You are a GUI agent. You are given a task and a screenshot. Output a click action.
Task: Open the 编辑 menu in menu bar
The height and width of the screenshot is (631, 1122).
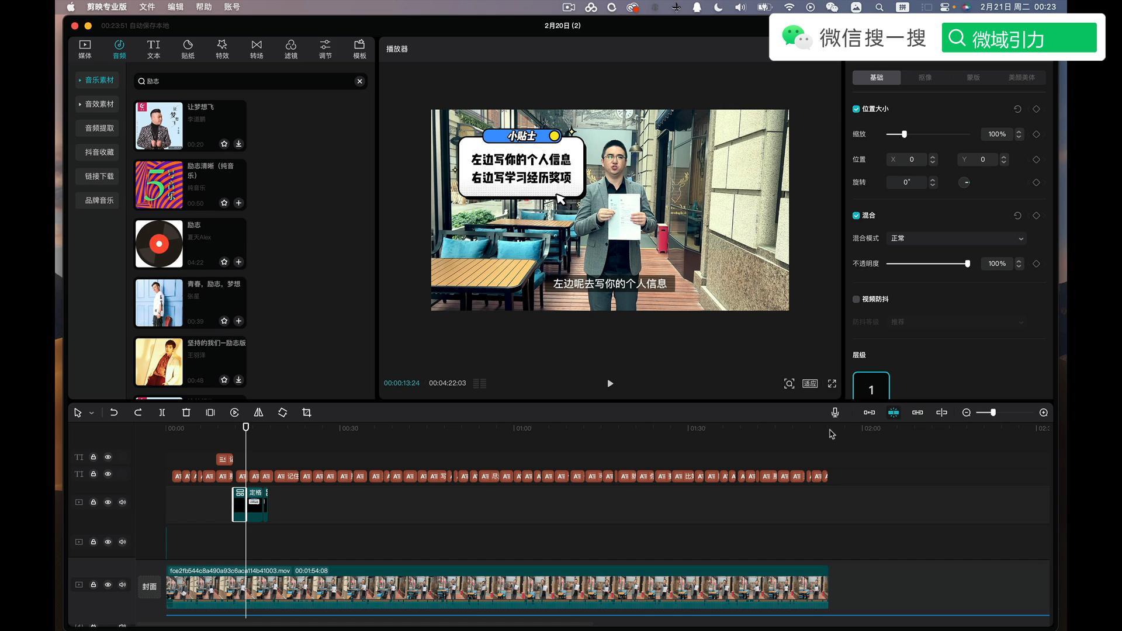(175, 7)
